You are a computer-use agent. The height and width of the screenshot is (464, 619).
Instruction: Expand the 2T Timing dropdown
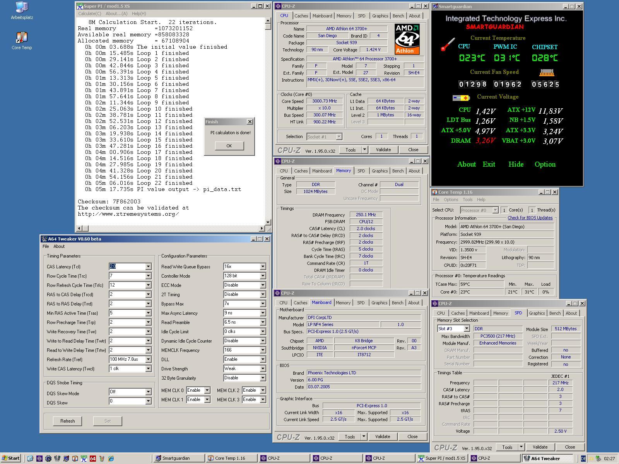(263, 294)
